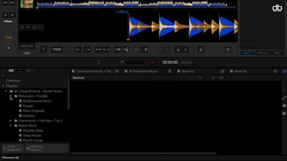Screen dimensions: 287x161
Task: Click the red record button
Action: tap(152, 63)
